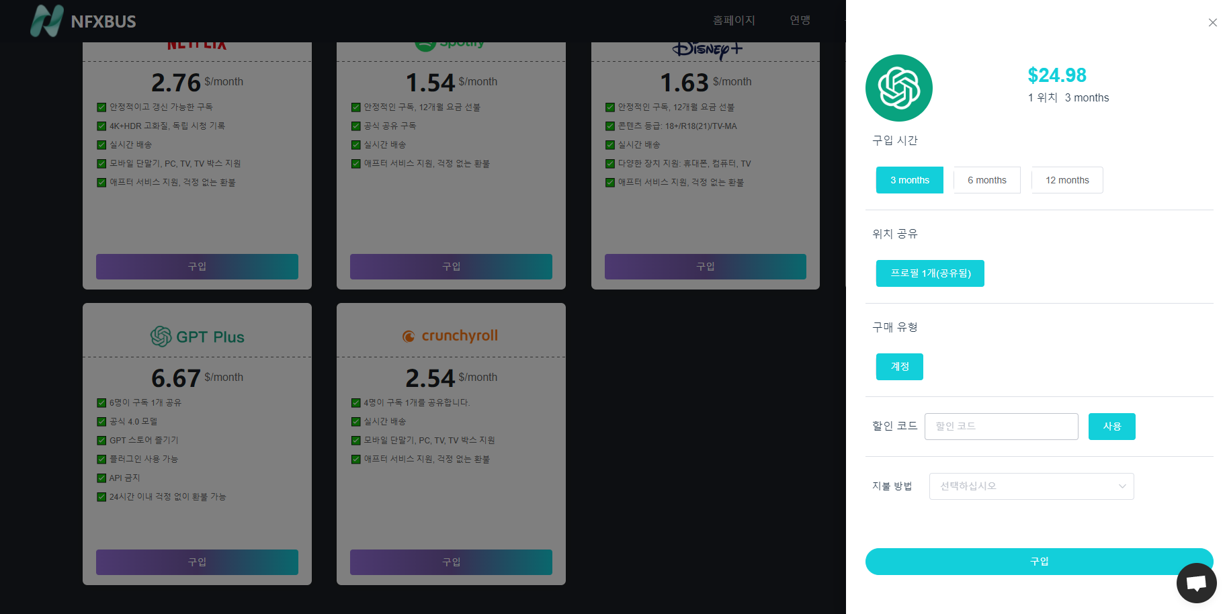This screenshot has width=1225, height=614.
Task: Click checkmark beside 4K+HDR 고화질 feature
Action: 101,126
